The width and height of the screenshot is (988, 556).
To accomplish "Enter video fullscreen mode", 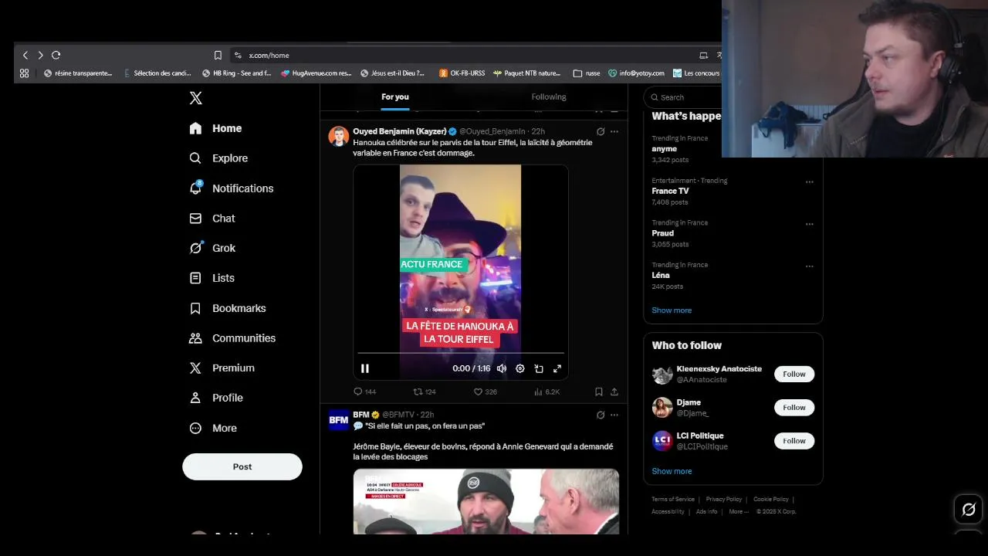I will click(x=557, y=368).
